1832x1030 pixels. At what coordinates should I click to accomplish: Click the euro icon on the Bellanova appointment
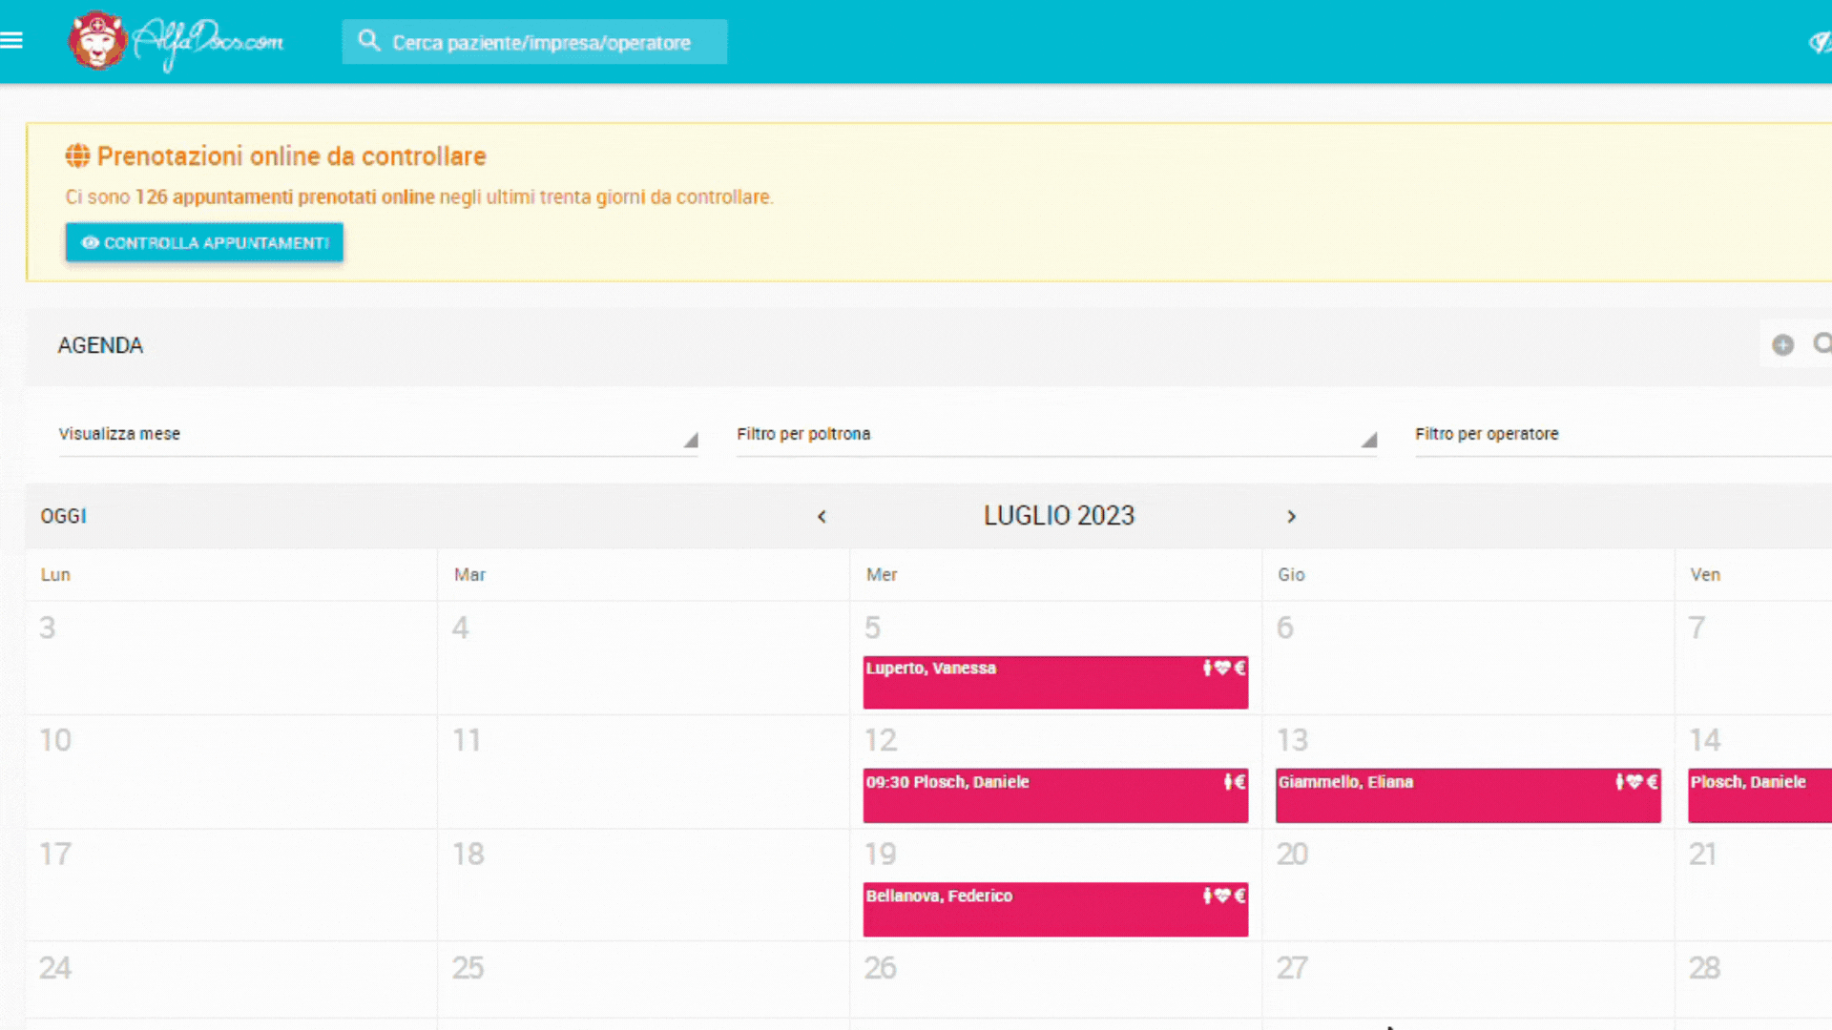[x=1239, y=896]
